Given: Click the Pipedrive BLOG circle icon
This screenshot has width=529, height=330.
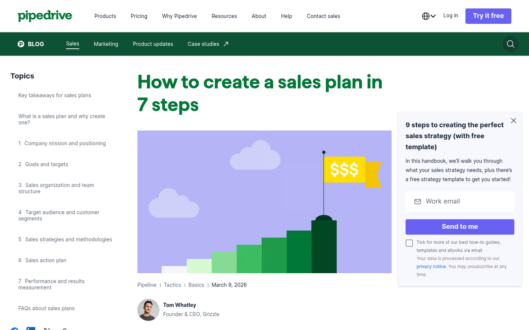Looking at the screenshot, I should pyautogui.click(x=20, y=44).
